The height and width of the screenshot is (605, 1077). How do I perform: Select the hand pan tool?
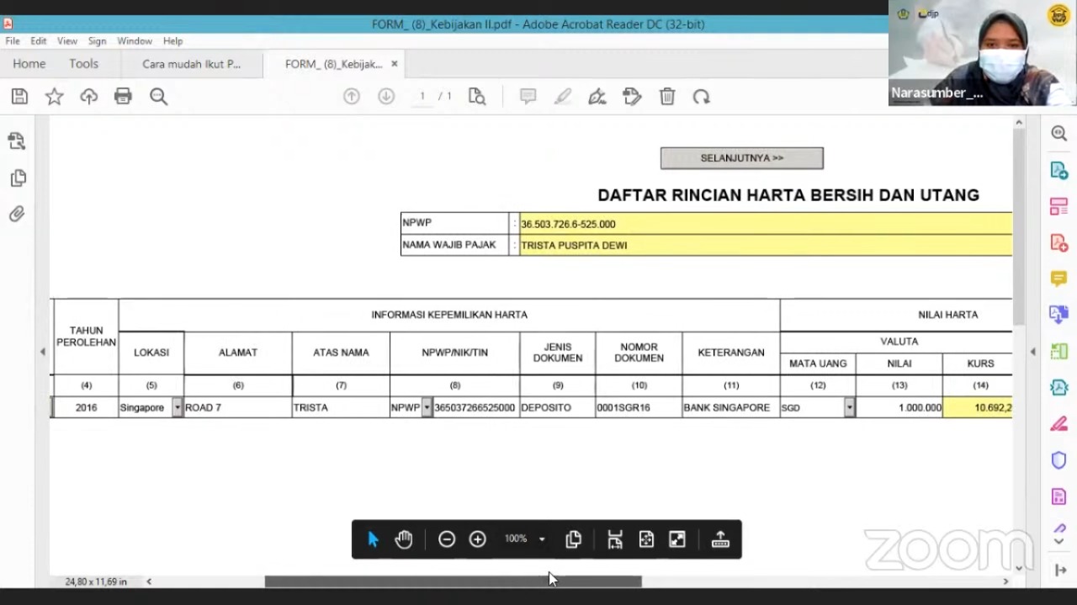[x=404, y=539]
